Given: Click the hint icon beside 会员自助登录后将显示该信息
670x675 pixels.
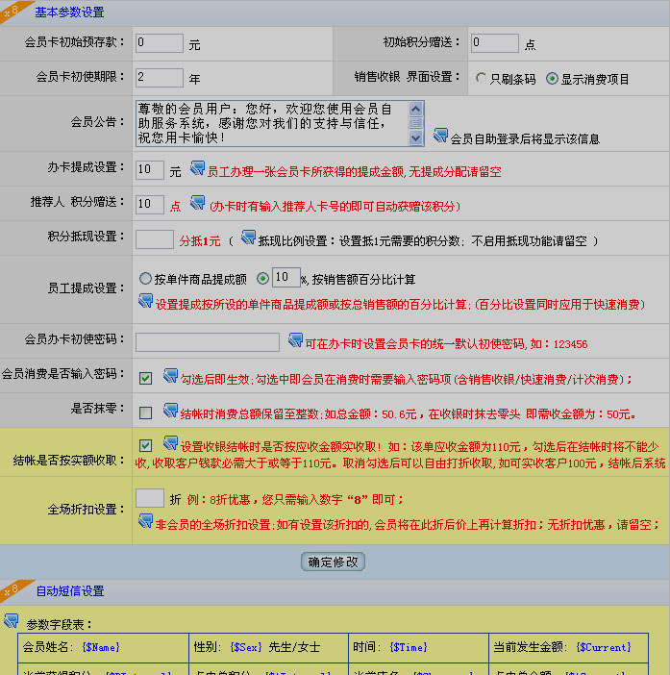Looking at the screenshot, I should coord(440,136).
